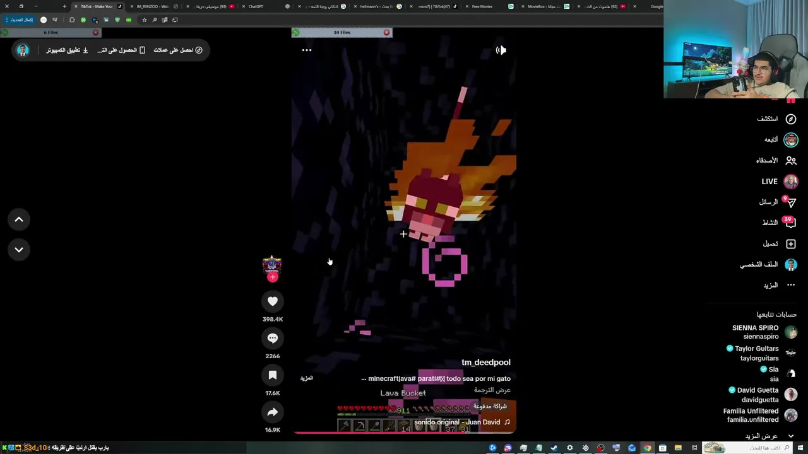Screen dimensions: 808x454
Task: Open the More (المزيد) sidebar dots item
Action: click(780, 285)
